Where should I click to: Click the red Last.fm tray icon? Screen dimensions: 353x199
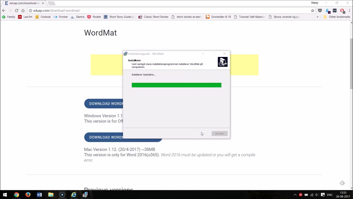(x=301, y=195)
